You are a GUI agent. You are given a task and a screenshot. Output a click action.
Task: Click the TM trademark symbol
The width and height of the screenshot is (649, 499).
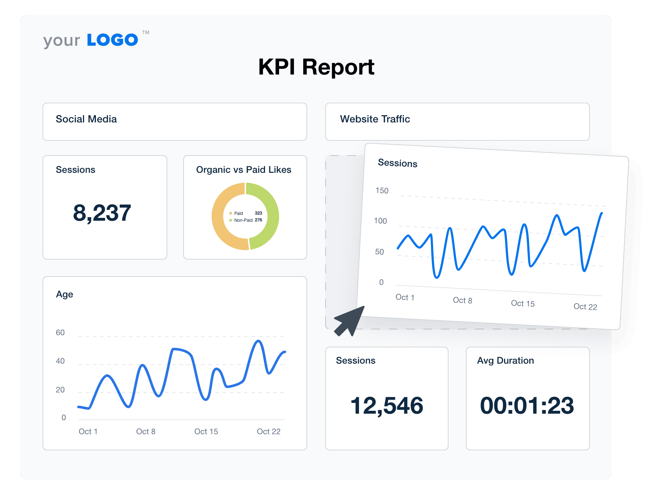(146, 33)
